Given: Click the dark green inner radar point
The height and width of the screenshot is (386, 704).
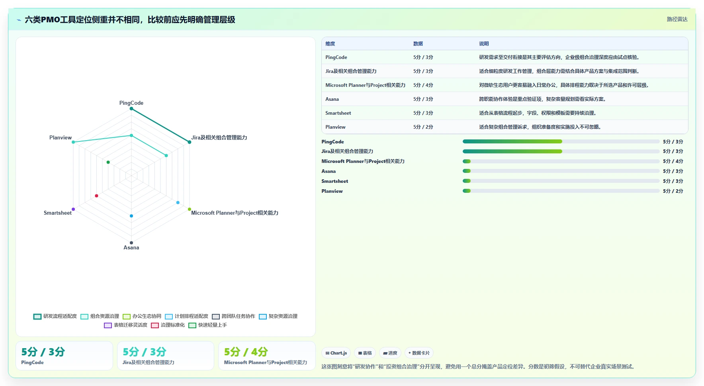Looking at the screenshot, I should pyautogui.click(x=108, y=162).
